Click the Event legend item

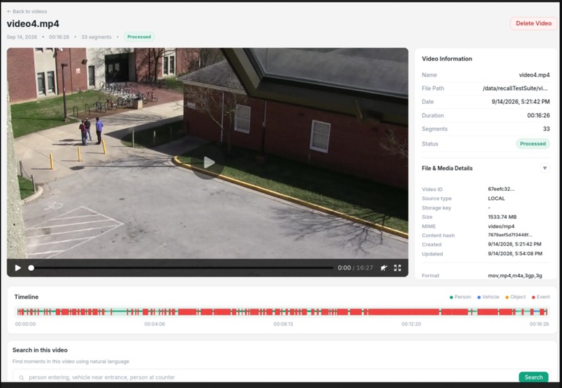pyautogui.click(x=541, y=297)
